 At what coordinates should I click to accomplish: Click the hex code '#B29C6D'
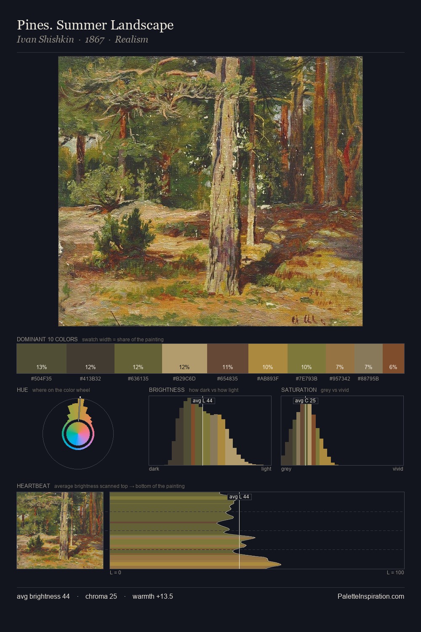[184, 379]
